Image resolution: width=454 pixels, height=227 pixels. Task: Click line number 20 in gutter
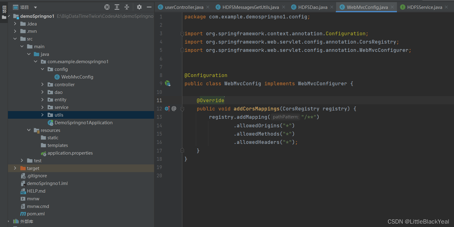[x=159, y=175]
